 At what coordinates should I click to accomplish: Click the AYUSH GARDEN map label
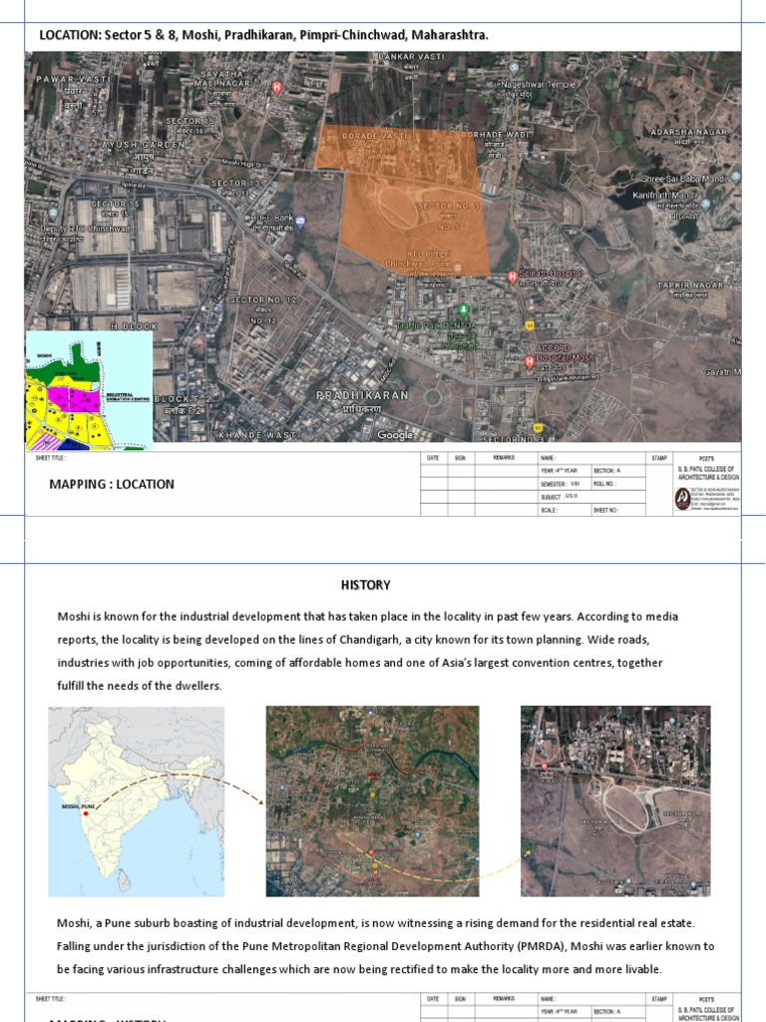pyautogui.click(x=144, y=144)
